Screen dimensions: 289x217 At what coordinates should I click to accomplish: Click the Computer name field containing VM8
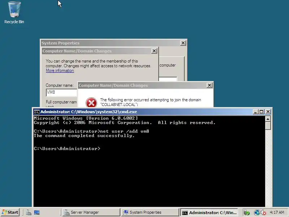pyautogui.click(x=61, y=93)
